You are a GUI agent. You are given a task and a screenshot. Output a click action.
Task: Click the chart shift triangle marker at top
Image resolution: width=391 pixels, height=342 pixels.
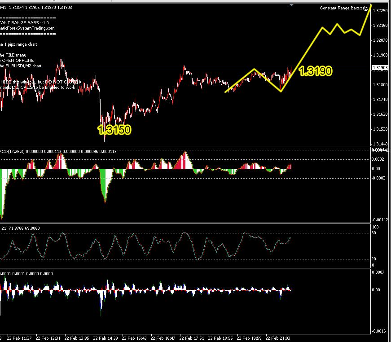coord(291,5)
